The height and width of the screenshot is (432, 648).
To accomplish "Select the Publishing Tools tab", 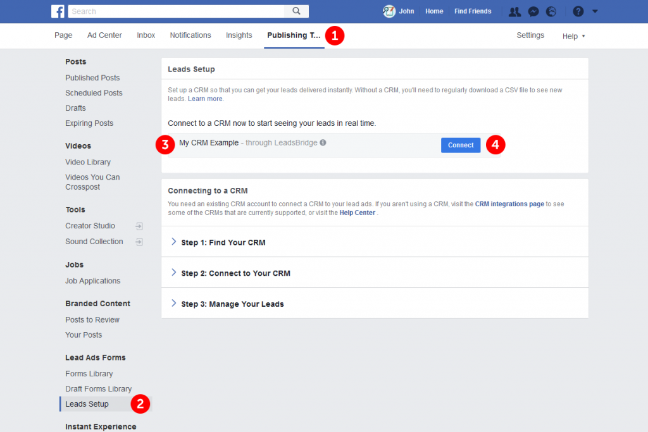I will point(294,35).
